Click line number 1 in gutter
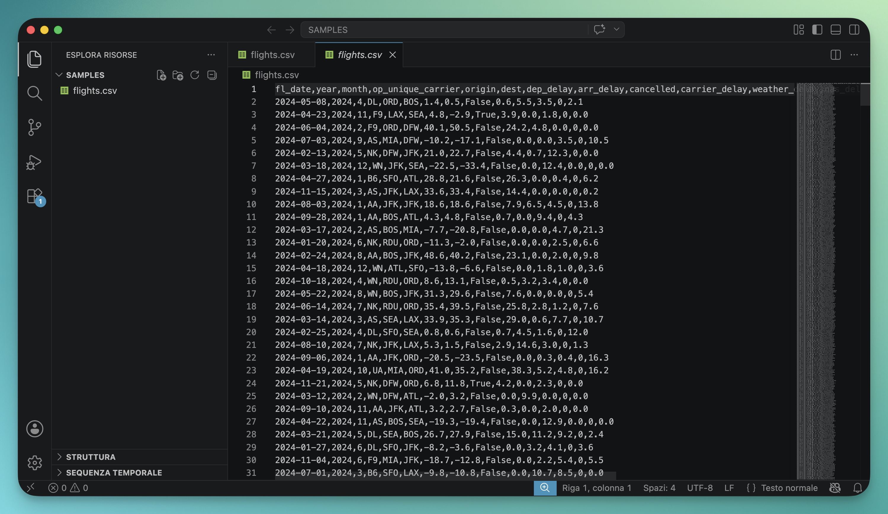 [x=253, y=89]
